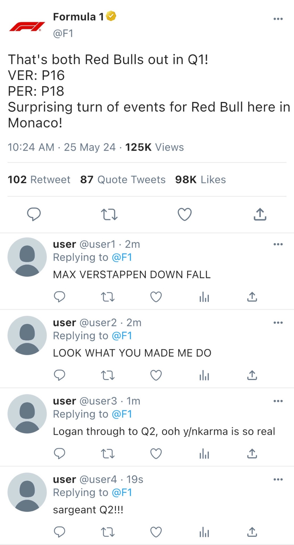Like user2's LOOK WHAT YOU MADE reply

click(156, 376)
